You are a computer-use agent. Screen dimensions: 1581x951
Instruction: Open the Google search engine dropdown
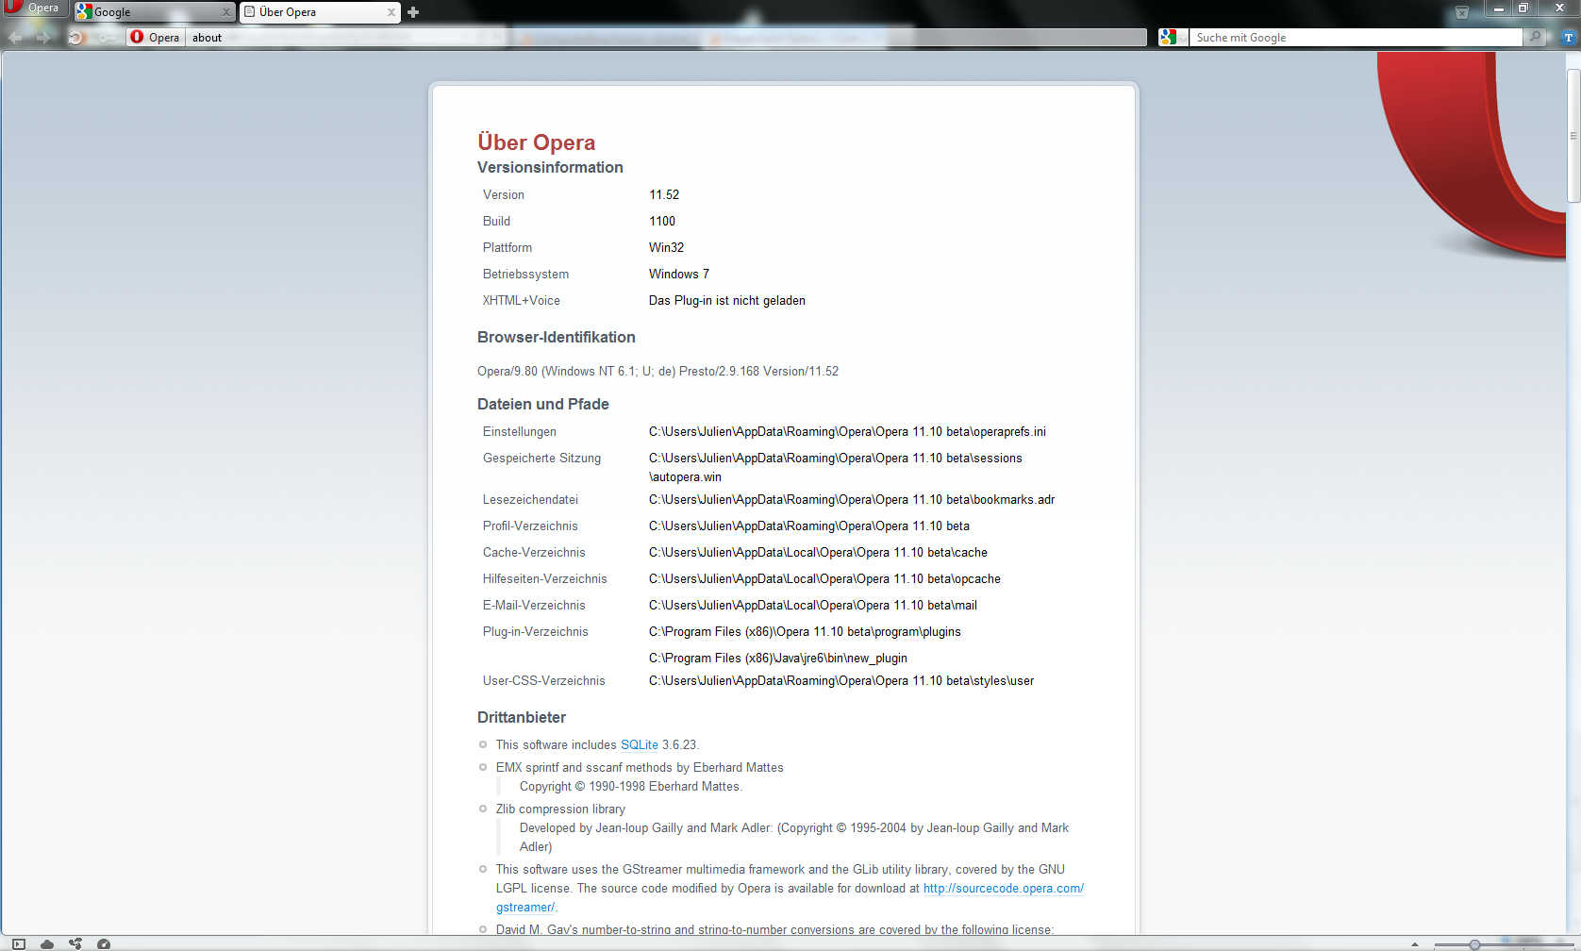point(1173,38)
